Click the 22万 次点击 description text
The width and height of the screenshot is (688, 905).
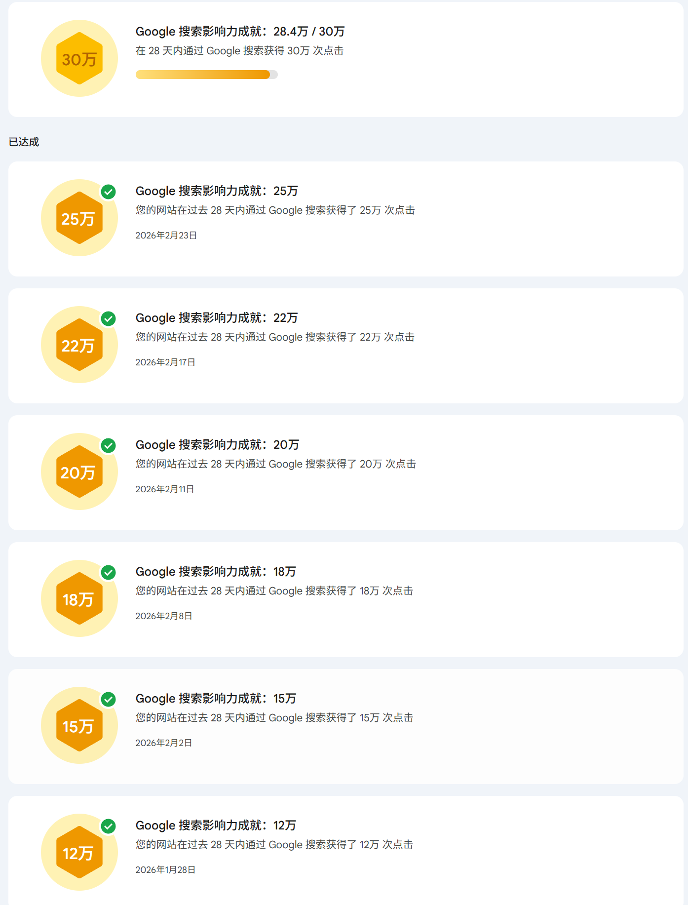tap(275, 337)
